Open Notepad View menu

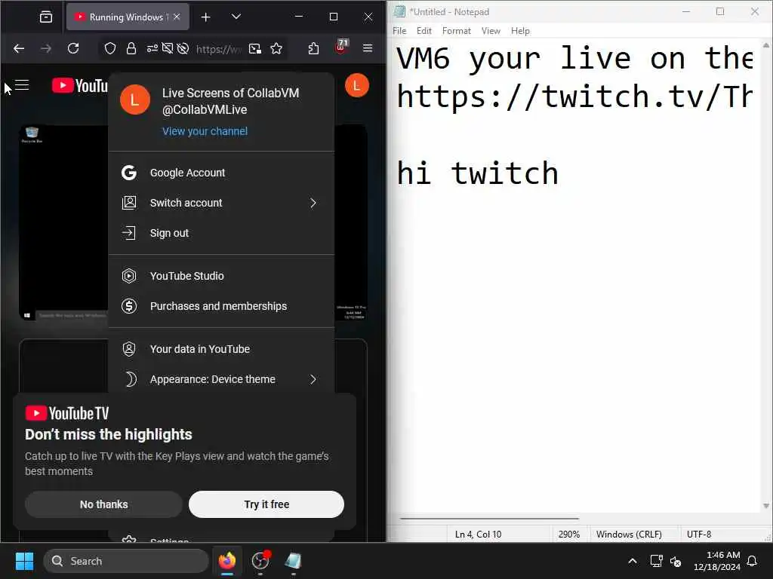(491, 30)
